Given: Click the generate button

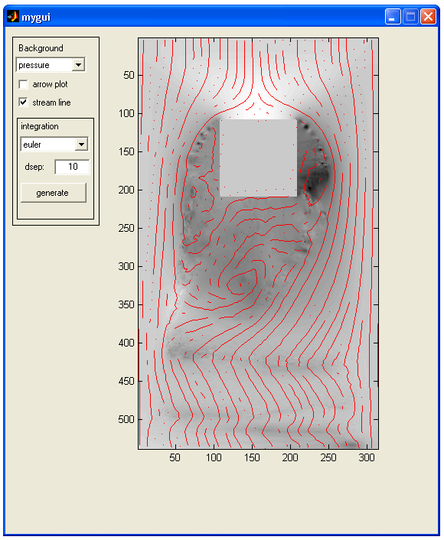Looking at the screenshot, I should (54, 193).
